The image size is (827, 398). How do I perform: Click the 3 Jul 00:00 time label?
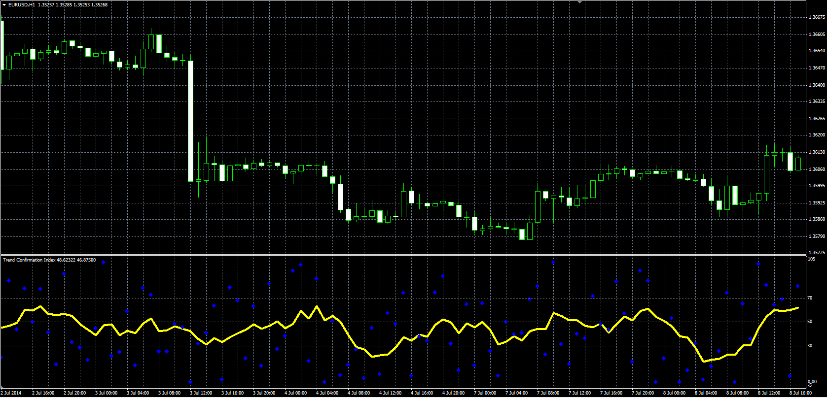coord(107,393)
